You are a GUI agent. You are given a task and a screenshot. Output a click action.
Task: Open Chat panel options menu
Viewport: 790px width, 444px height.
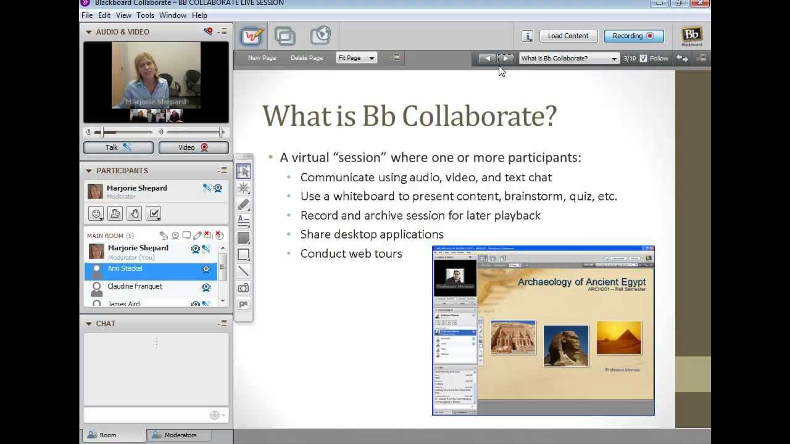pos(222,323)
